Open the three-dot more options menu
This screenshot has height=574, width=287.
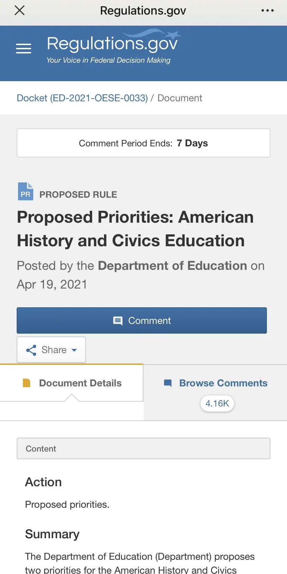(267, 11)
